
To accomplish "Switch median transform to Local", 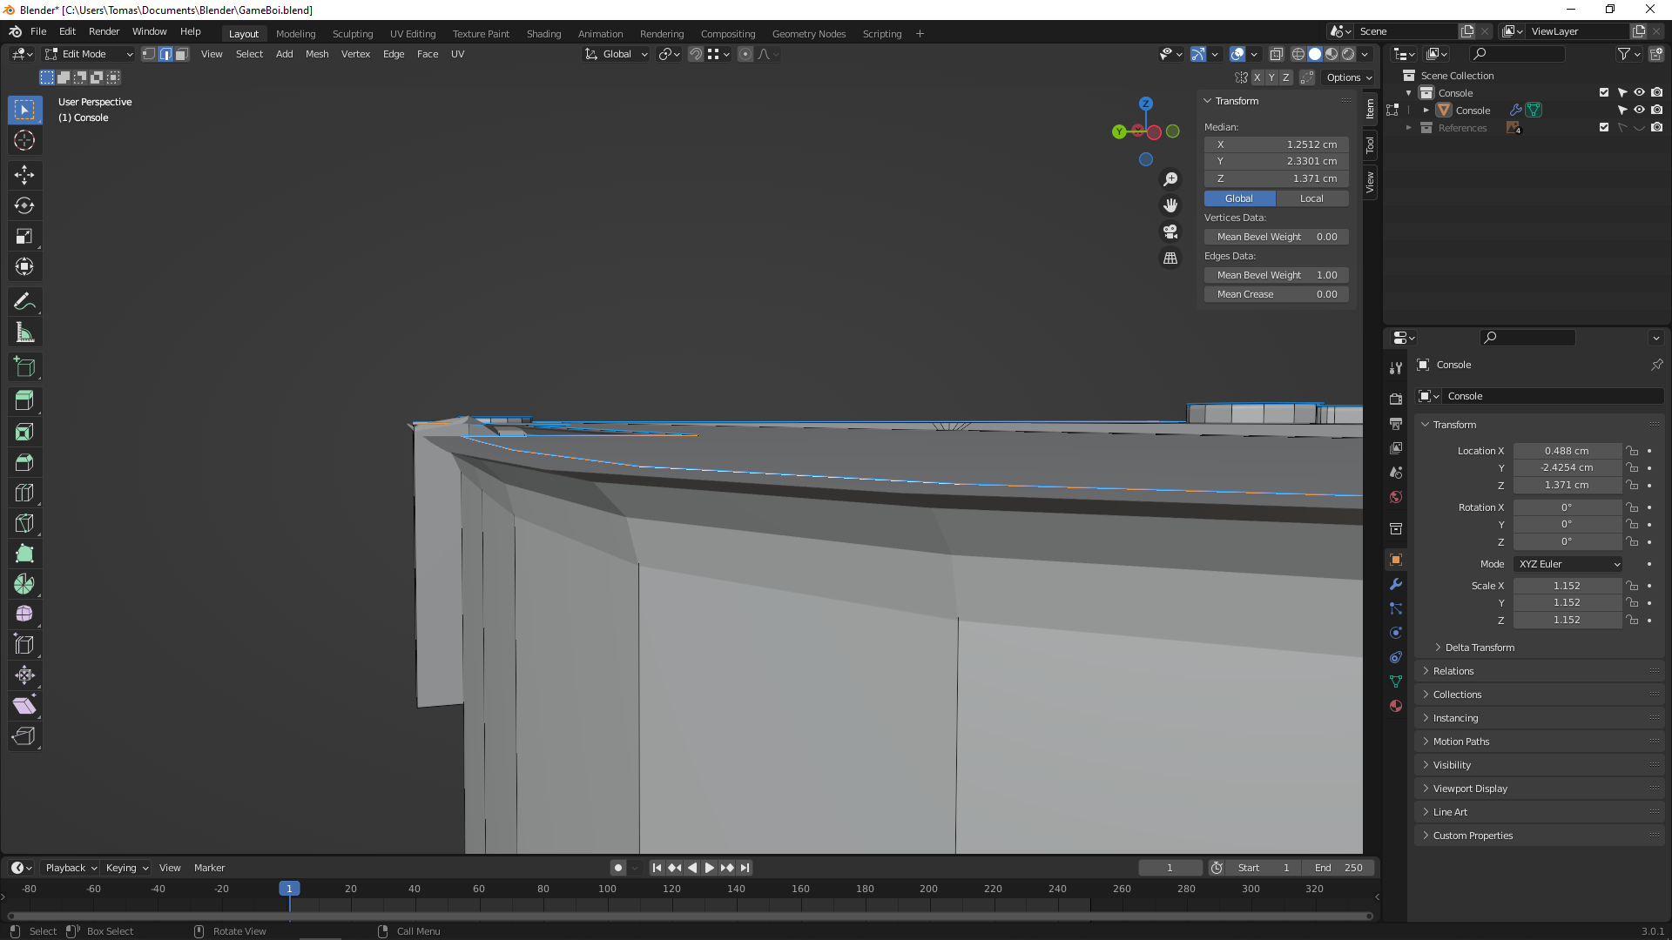I will (x=1311, y=198).
